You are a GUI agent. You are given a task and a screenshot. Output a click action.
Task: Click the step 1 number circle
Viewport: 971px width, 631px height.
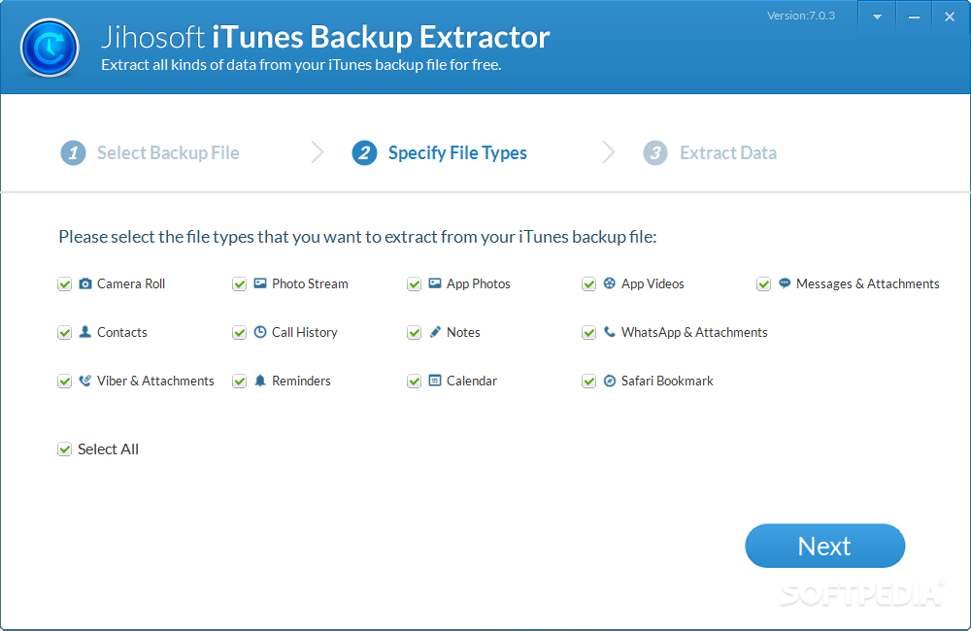(73, 153)
